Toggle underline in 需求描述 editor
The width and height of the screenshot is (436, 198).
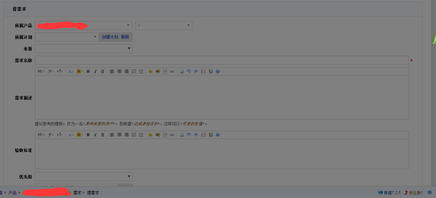click(103, 71)
